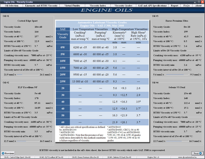Click the ENGINE OILS banner title
This screenshot has width=205, height=159.
pos(107,10)
